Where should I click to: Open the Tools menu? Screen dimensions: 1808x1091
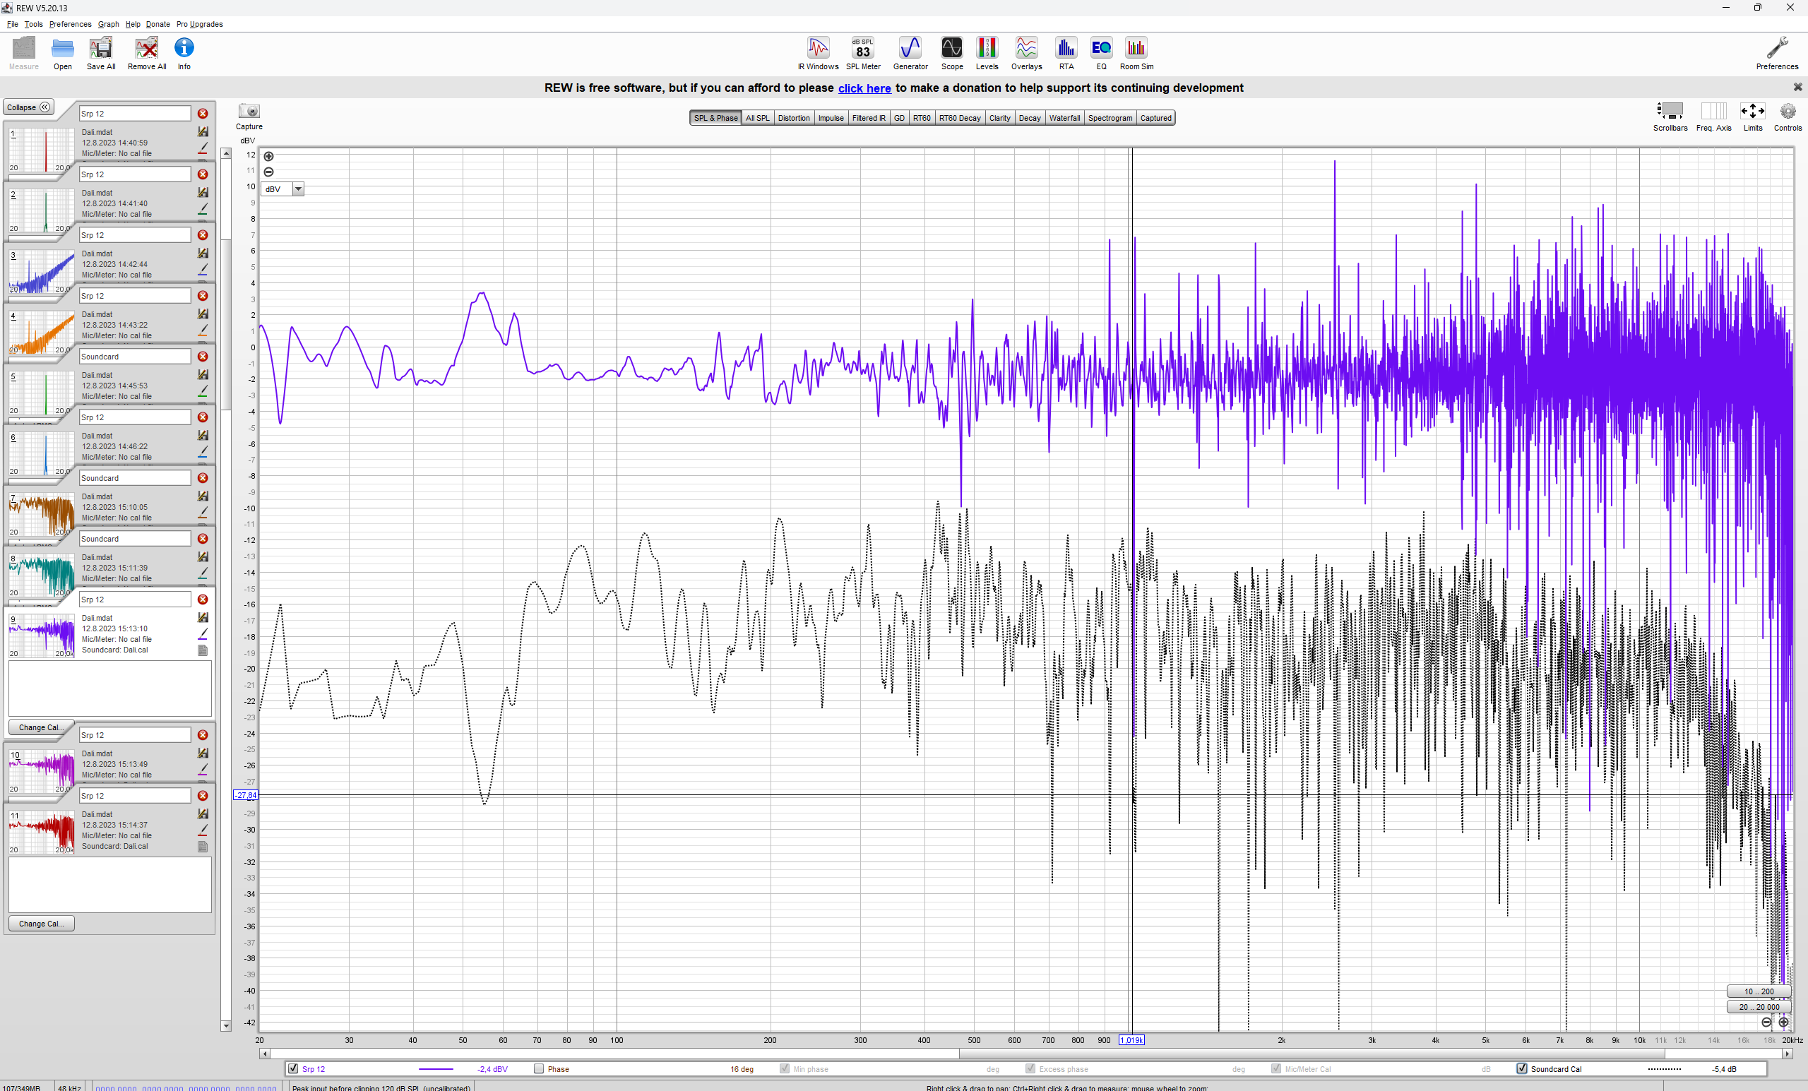pyautogui.click(x=34, y=24)
